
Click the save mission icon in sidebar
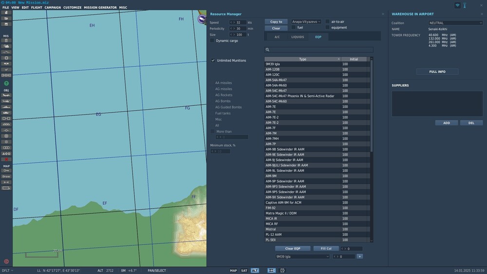[x=6, y=24]
